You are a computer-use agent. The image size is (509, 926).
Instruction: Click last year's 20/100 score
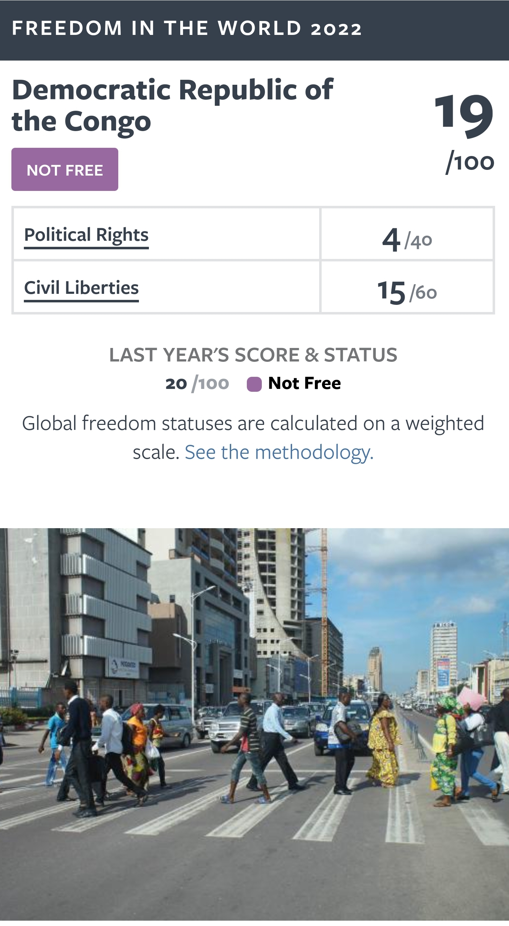197,384
